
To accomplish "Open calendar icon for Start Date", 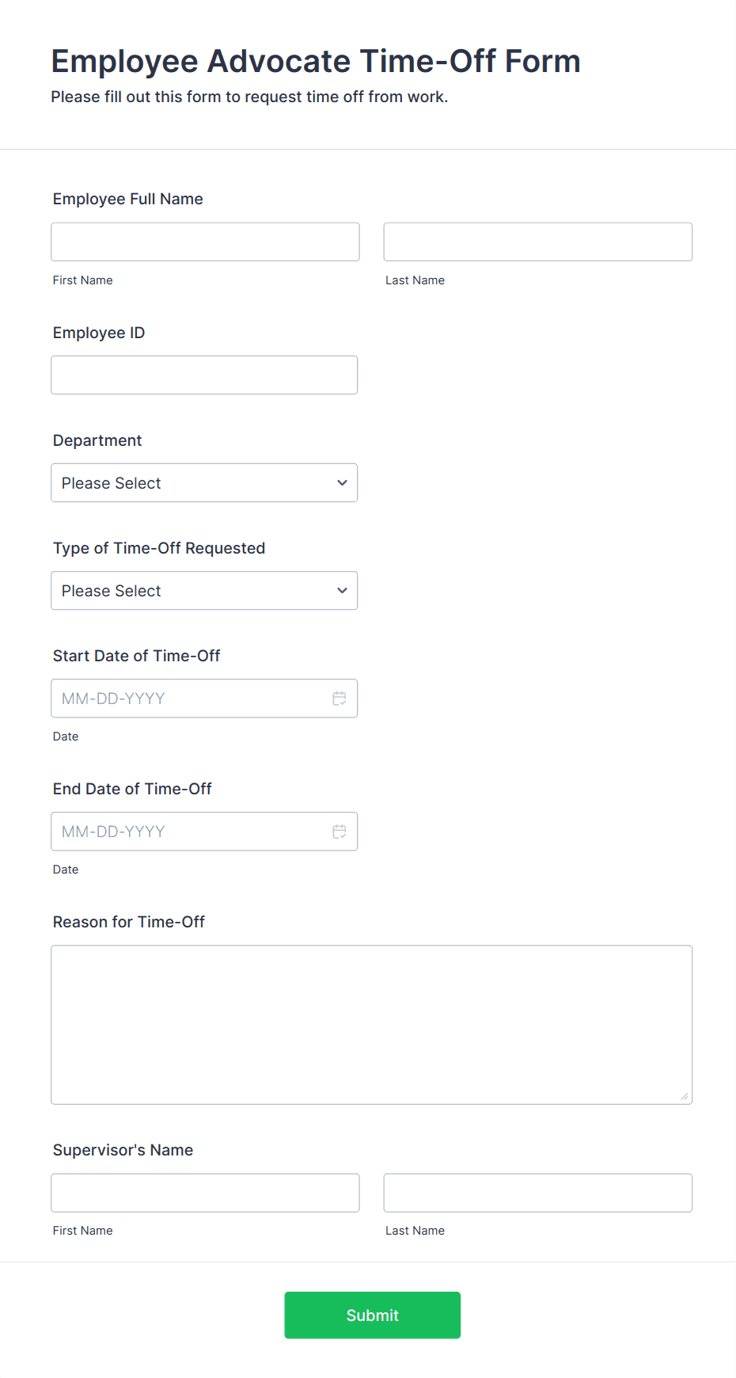I will click(x=340, y=699).
